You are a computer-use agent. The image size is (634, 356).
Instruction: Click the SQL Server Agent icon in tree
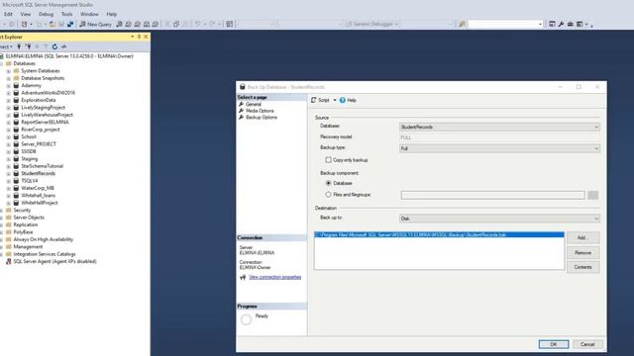[9, 261]
